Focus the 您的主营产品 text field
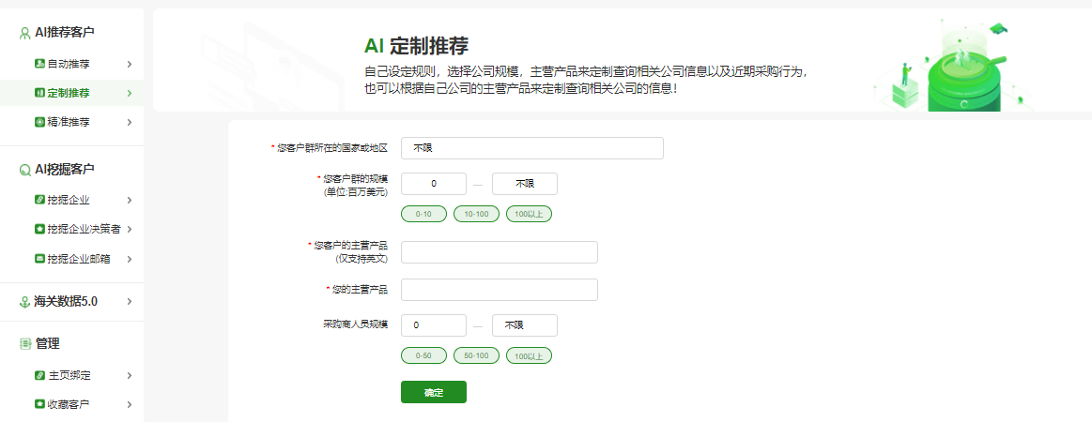Image resolution: width=1092 pixels, height=422 pixels. coord(499,290)
